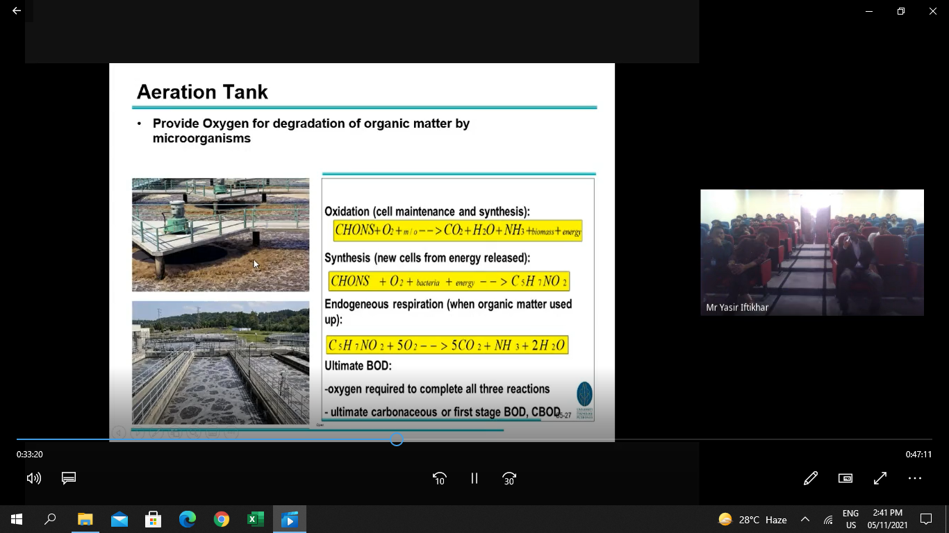949x533 pixels.
Task: Click the Aeration Tank slide title
Action: [202, 92]
